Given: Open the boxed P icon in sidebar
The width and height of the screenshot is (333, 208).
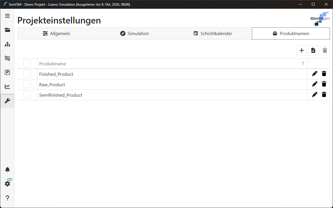Looking at the screenshot, I should click(7, 72).
